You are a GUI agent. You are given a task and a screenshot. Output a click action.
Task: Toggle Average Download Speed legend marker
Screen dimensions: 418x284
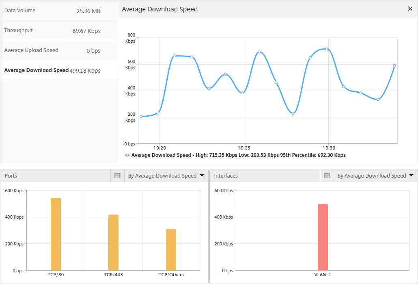coord(127,155)
